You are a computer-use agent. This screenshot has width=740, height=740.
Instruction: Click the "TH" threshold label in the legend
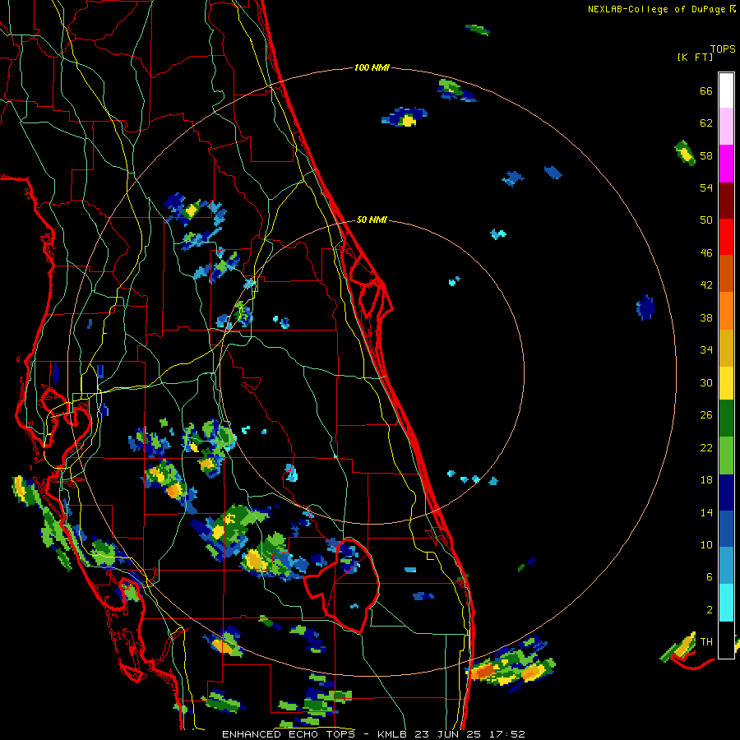(706, 642)
